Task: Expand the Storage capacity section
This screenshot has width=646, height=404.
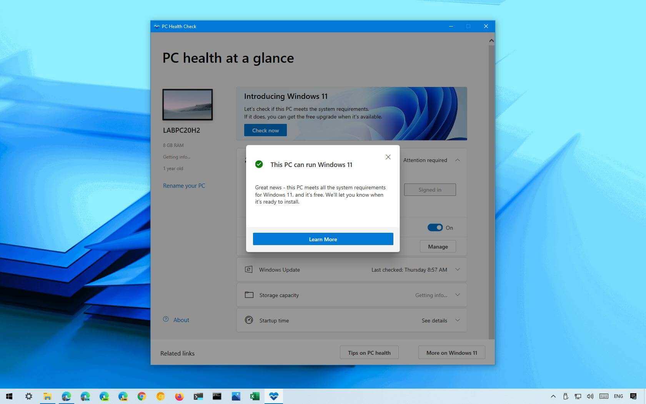Action: tap(458, 295)
